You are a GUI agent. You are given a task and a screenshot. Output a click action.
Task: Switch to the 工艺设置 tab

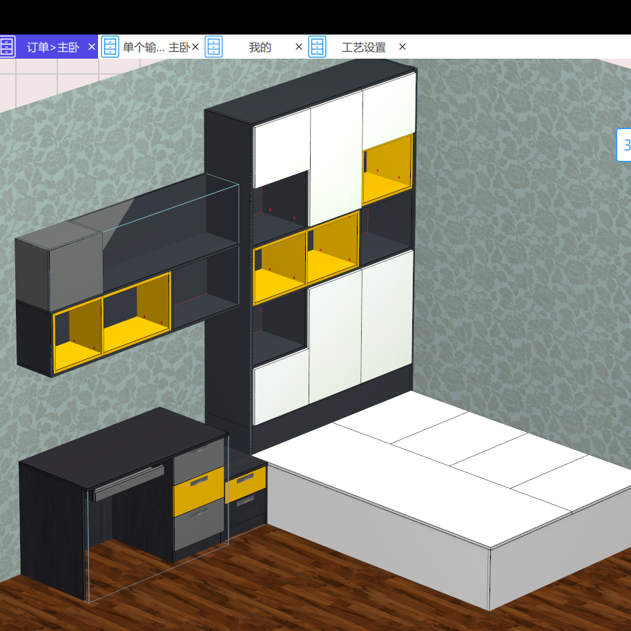365,47
